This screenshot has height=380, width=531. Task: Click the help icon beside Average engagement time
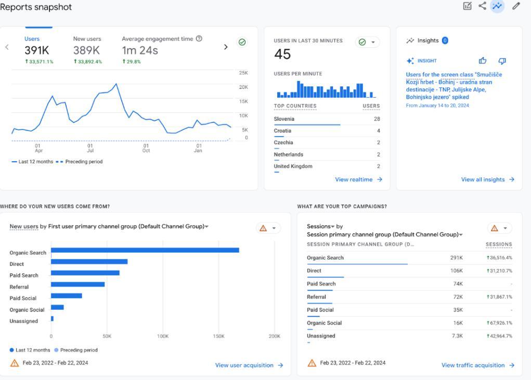[x=199, y=38]
